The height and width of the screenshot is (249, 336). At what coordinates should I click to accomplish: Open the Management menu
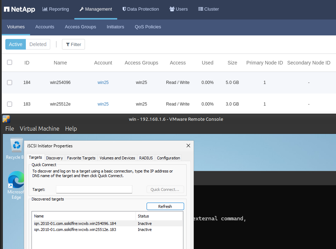(x=96, y=9)
